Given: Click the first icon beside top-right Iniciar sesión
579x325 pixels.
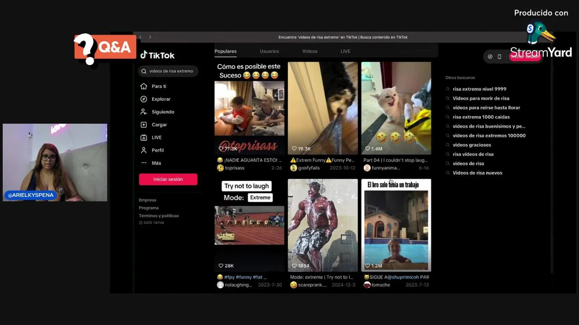Looking at the screenshot, I should (x=490, y=56).
